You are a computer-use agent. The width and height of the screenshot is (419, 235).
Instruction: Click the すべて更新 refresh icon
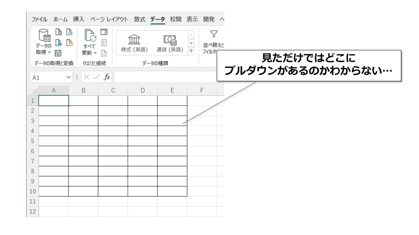tap(90, 37)
